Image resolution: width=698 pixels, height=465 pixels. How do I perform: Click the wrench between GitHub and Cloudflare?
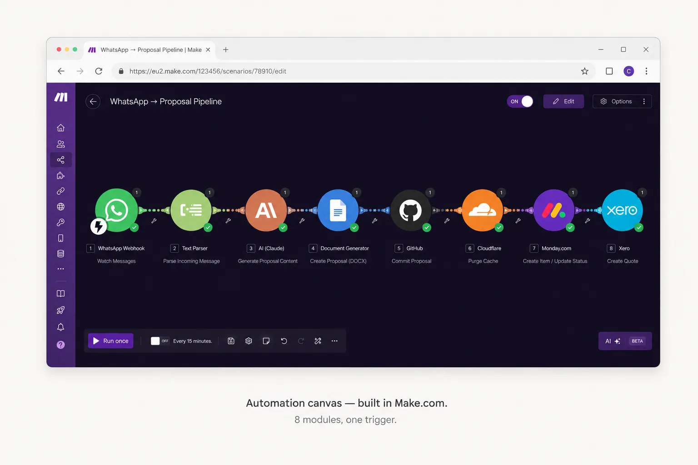[x=447, y=221]
